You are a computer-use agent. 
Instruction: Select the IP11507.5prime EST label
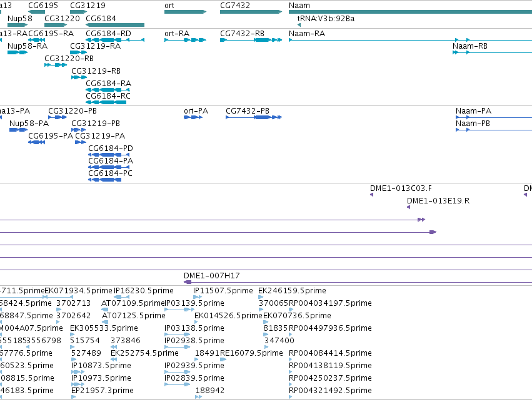point(223,291)
